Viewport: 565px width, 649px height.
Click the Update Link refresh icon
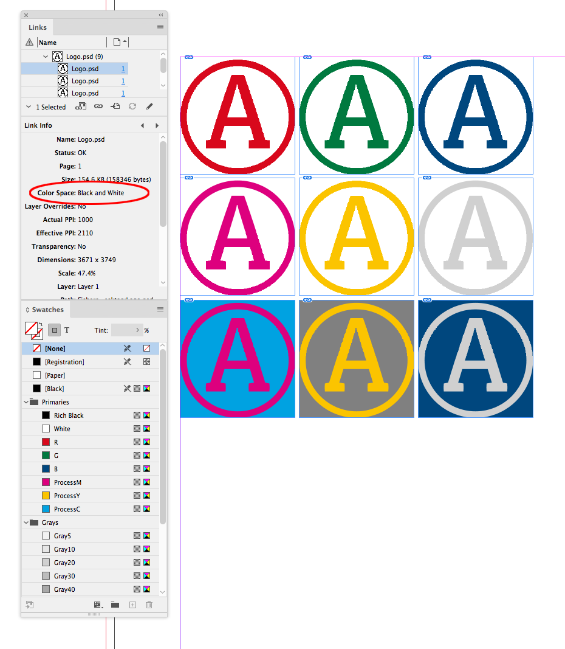(132, 106)
